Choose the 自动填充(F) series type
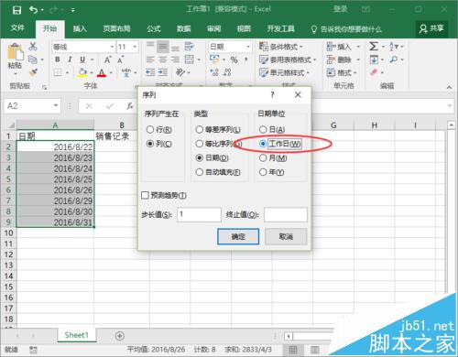 point(218,172)
